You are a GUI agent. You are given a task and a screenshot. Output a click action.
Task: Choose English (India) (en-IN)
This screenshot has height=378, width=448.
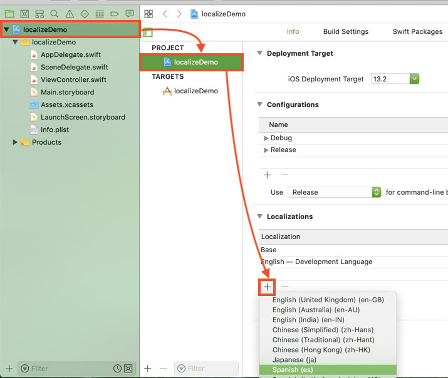coord(328,320)
